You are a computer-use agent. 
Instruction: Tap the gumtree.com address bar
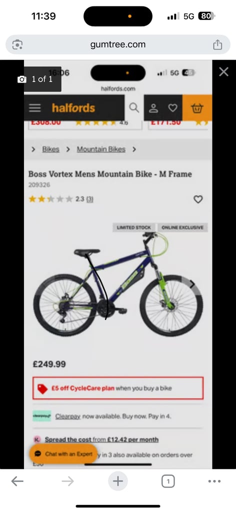click(118, 44)
